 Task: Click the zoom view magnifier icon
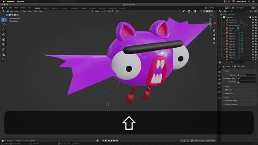214,31
